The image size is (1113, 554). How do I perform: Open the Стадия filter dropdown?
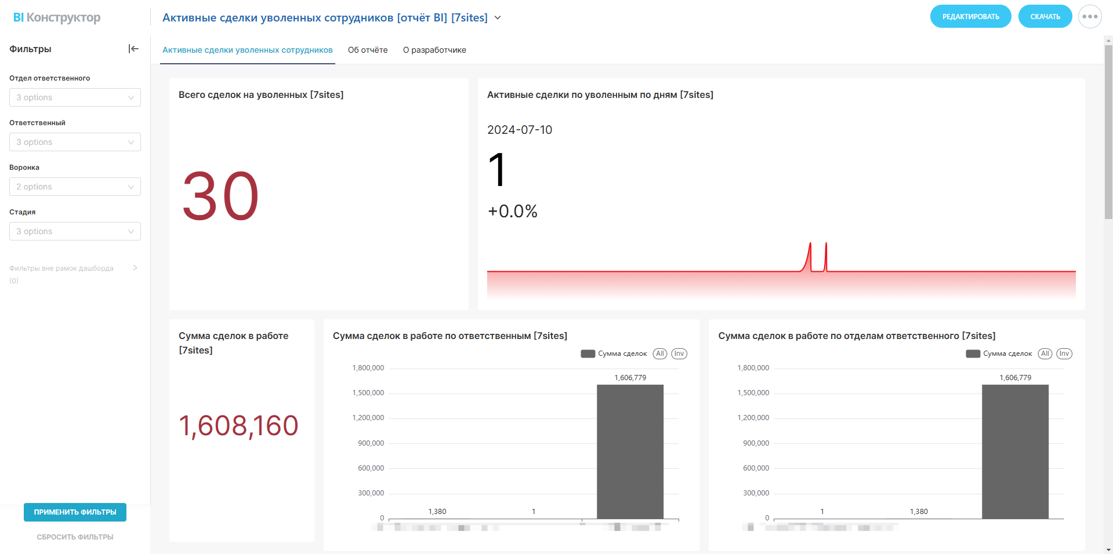(x=75, y=231)
